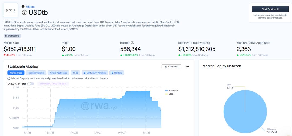Click the +96,976.82% holders change

tap(129, 55)
